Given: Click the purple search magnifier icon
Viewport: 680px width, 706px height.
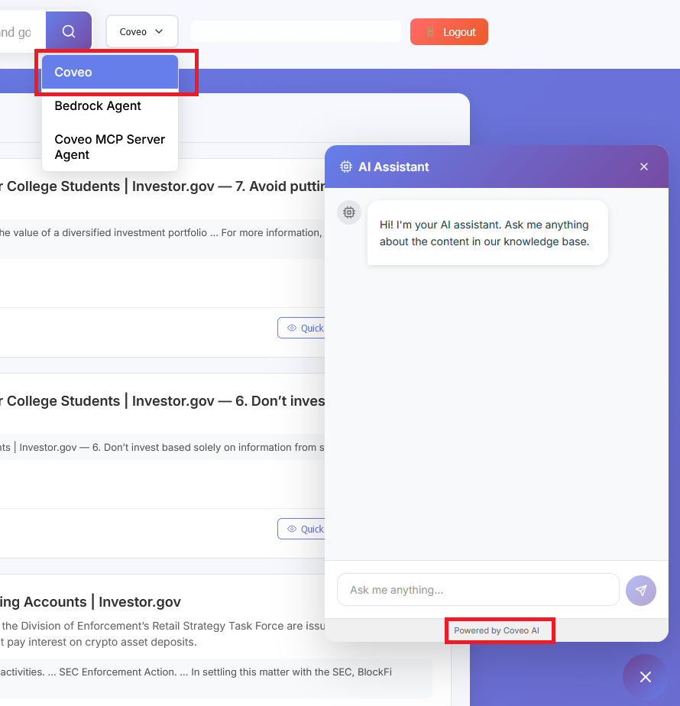Looking at the screenshot, I should [68, 31].
